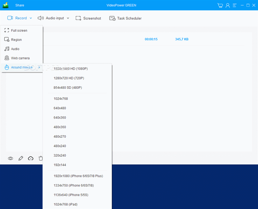
Task: Select 1024x768 (iPad) preset
Action: point(77,204)
